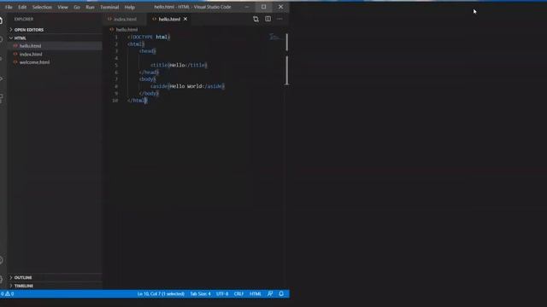Open the Terminal menu
Image resolution: width=547 pixels, height=307 pixels.
pyautogui.click(x=109, y=7)
